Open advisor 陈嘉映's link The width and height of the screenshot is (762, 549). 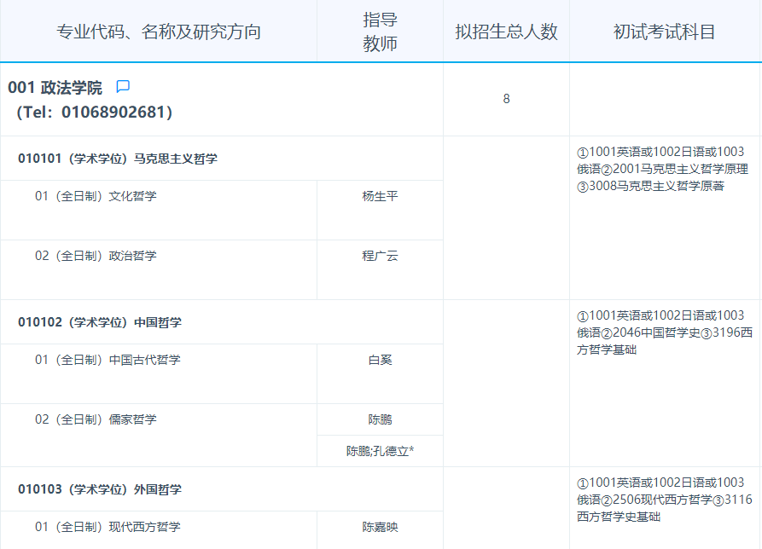[x=379, y=527]
